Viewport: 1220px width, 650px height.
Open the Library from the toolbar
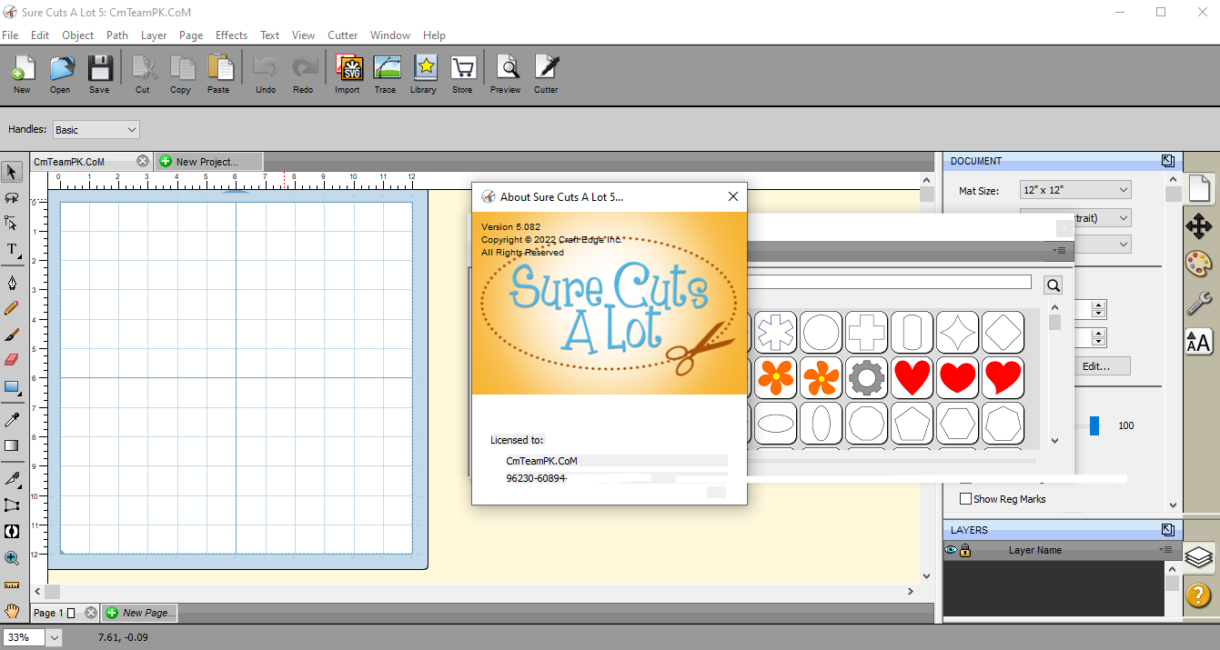[424, 74]
